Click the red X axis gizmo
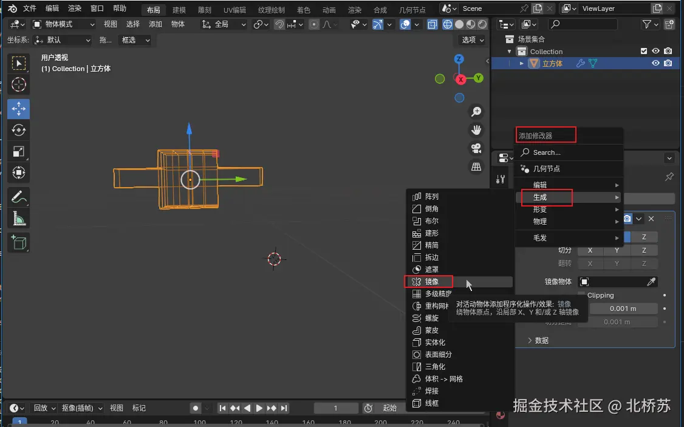 460,80
